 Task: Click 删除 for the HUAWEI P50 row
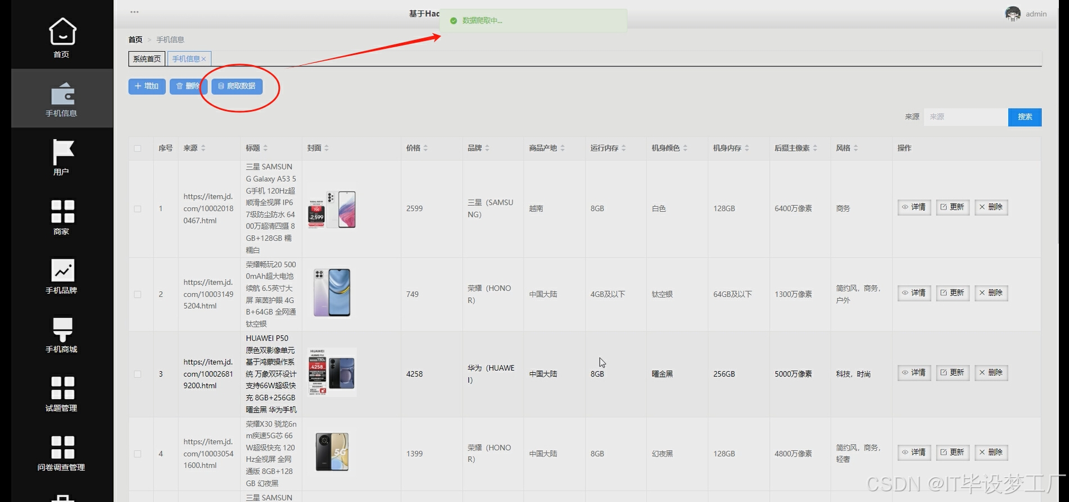coord(991,373)
